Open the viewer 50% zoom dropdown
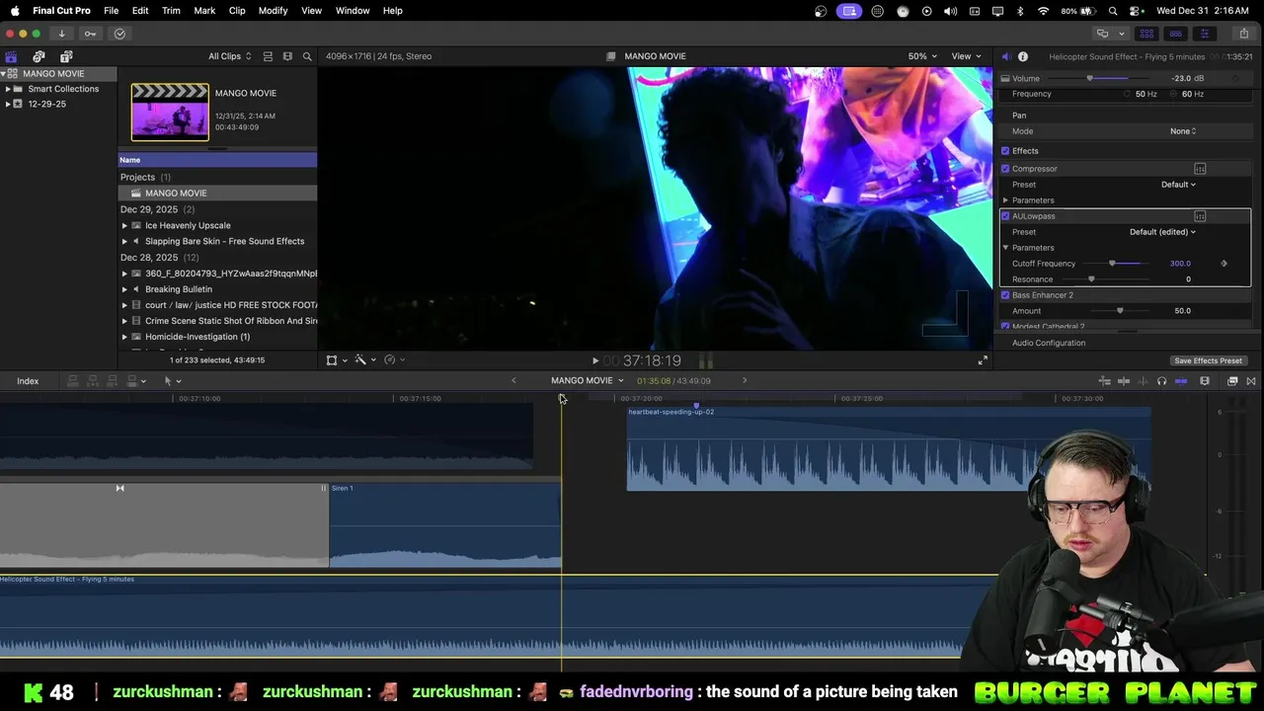1264x711 pixels. point(923,56)
